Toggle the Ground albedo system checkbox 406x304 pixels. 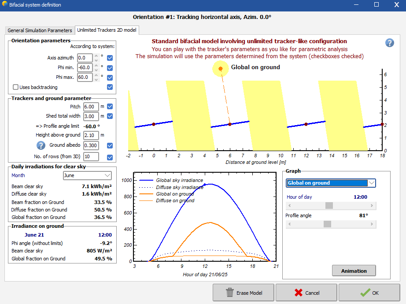110,145
